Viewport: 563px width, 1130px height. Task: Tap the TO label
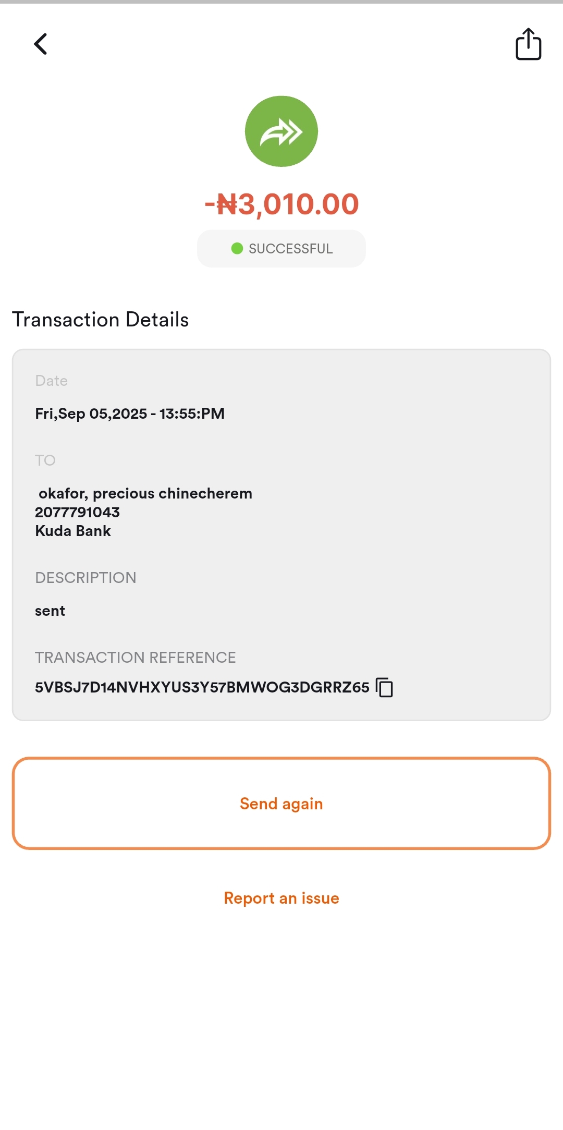(x=45, y=460)
